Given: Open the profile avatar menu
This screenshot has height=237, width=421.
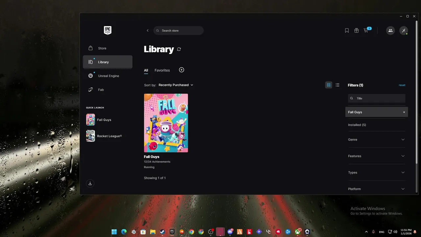Looking at the screenshot, I should pos(404,31).
